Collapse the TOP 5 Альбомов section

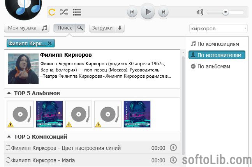tap(9, 93)
